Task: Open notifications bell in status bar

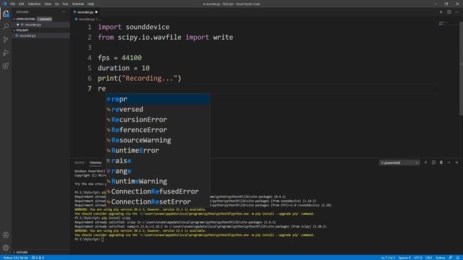Action: [458, 258]
